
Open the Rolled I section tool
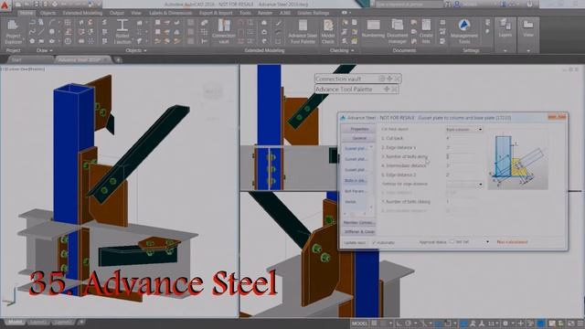click(122, 32)
